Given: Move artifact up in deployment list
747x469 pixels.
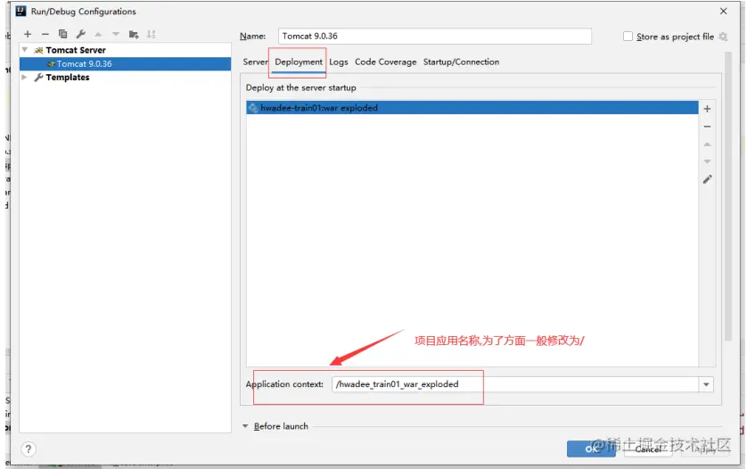Looking at the screenshot, I should click(708, 144).
